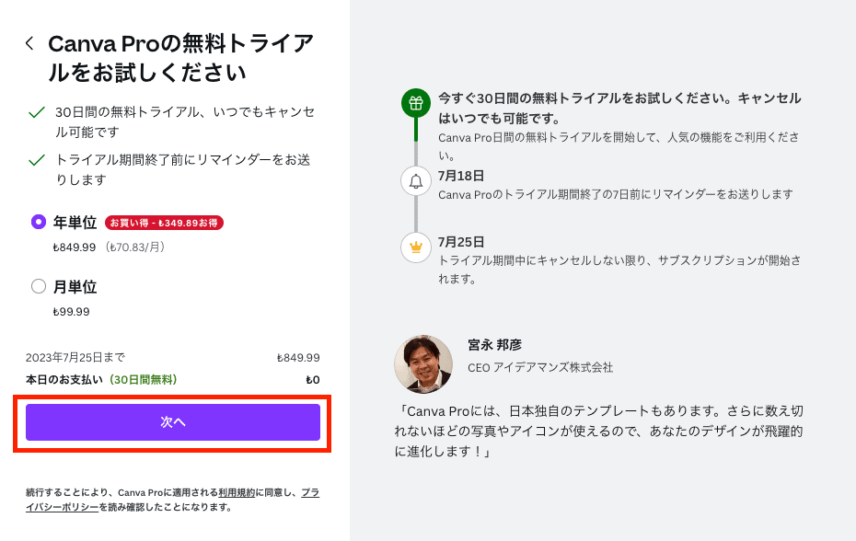Click the (30日間無料) green text
This screenshot has width=856, height=541.
pyautogui.click(x=143, y=379)
